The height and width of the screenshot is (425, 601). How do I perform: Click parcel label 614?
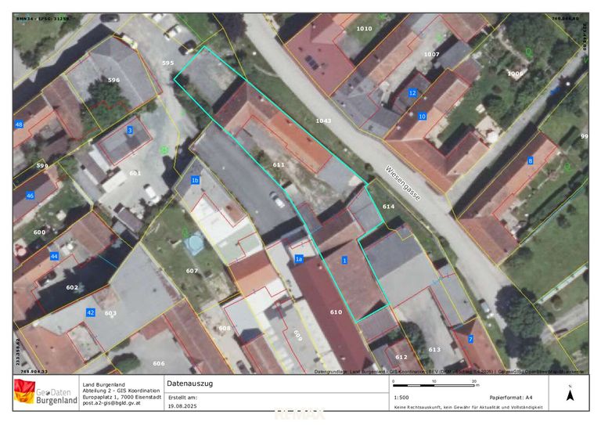(x=388, y=206)
